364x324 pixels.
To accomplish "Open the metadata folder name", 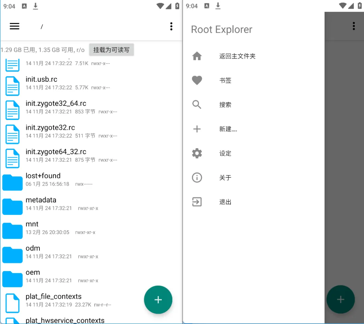I will [x=41, y=200].
